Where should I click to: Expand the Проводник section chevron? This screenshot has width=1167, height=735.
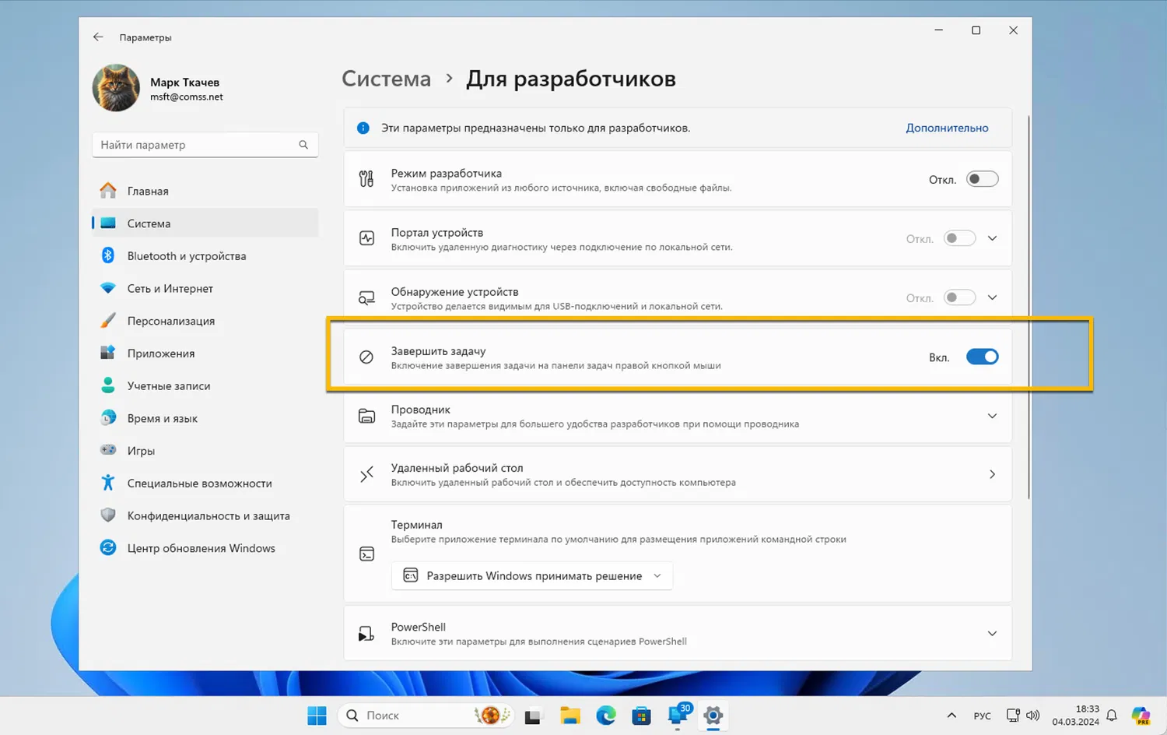992,416
